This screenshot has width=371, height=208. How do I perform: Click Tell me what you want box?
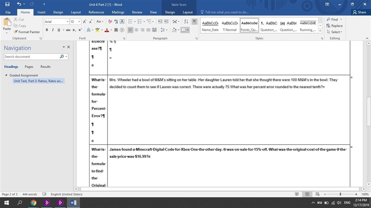(224, 12)
